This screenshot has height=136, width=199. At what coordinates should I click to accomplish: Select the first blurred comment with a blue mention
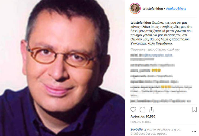[151, 58]
